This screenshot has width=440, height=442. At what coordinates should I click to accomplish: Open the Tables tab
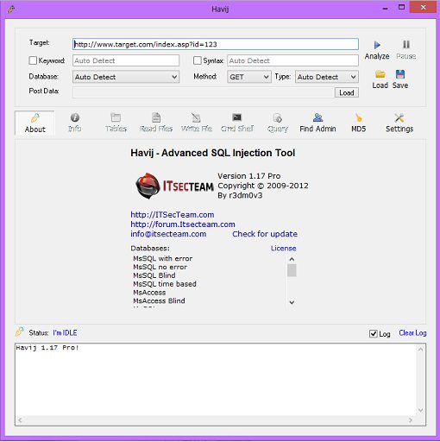pyautogui.click(x=116, y=123)
